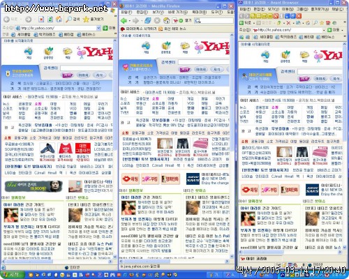Click blue minimize-tab icon in Avant toolbar

click(x=287, y=16)
